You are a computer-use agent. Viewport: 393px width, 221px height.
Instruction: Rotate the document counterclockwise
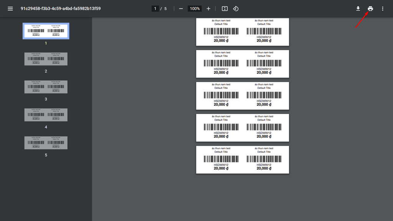point(236,8)
